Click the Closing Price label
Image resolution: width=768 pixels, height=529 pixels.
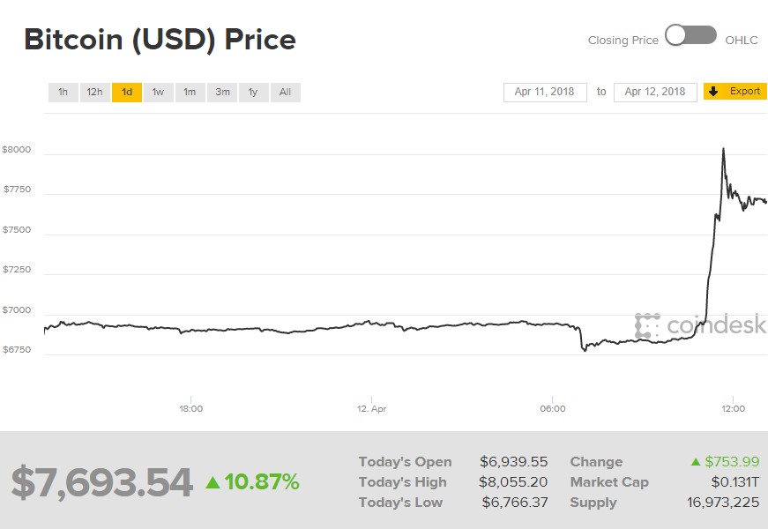[623, 40]
